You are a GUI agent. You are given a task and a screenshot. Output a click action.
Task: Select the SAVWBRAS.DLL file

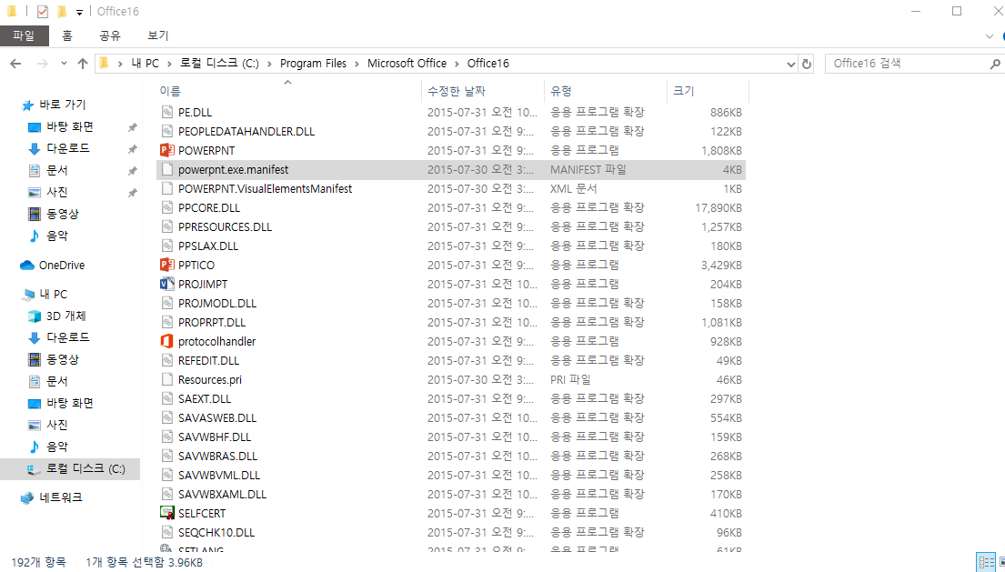pyautogui.click(x=451, y=457)
